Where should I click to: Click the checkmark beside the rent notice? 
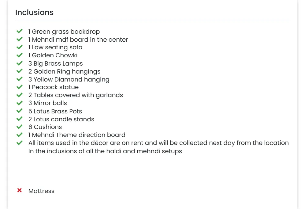tap(20, 143)
